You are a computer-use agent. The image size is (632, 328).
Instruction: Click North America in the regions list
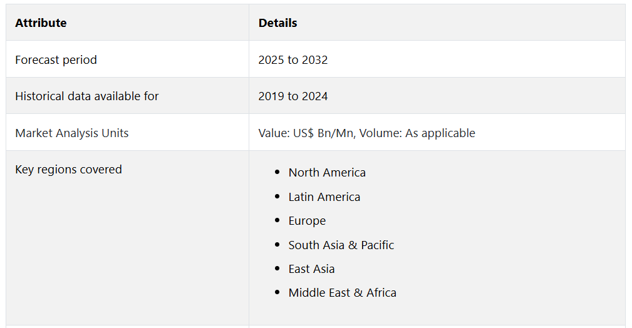327,173
